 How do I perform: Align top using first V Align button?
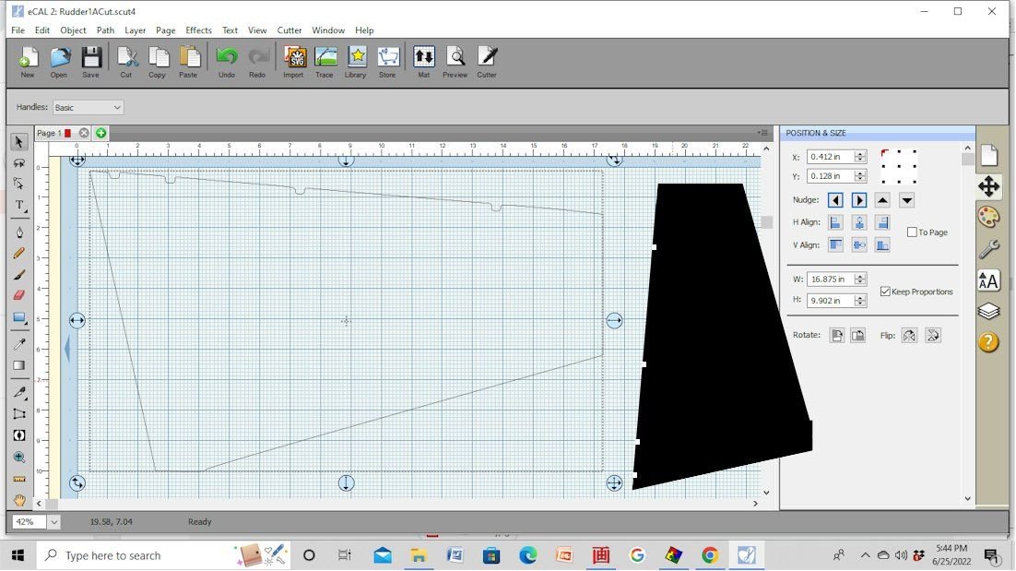tap(835, 245)
